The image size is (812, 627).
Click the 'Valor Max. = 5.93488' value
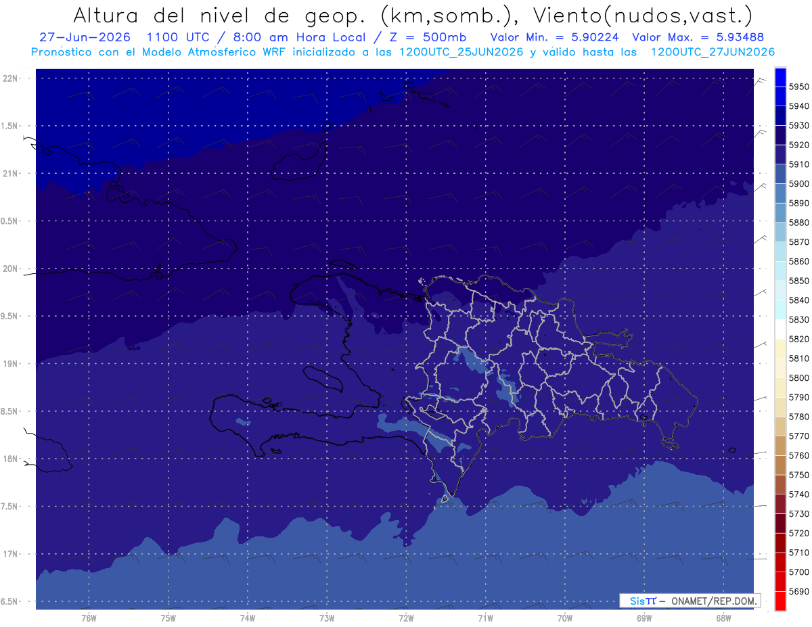[699, 37]
